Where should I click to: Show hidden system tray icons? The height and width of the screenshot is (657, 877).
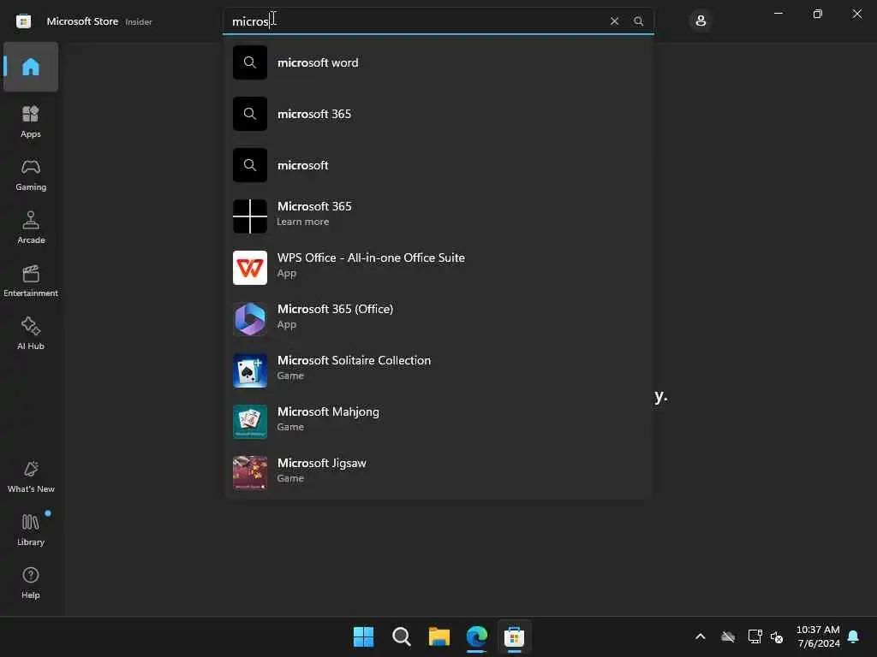pos(701,636)
